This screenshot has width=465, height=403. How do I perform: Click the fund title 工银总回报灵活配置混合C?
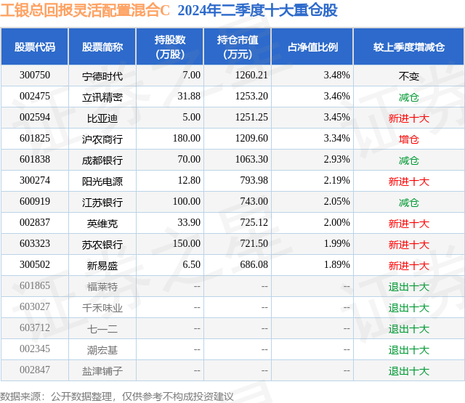click(x=85, y=10)
